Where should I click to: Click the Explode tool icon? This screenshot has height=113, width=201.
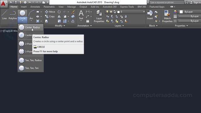coord(73,16)
